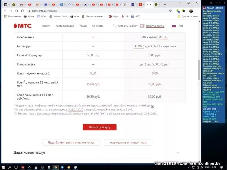This screenshot has width=227, height=170.
Task: Click the 26,50 руб. price cell
Action: tap(93, 97)
